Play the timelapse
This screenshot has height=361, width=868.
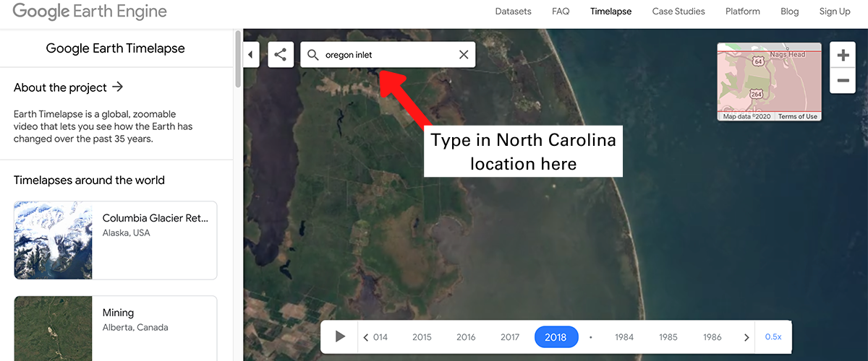click(340, 336)
